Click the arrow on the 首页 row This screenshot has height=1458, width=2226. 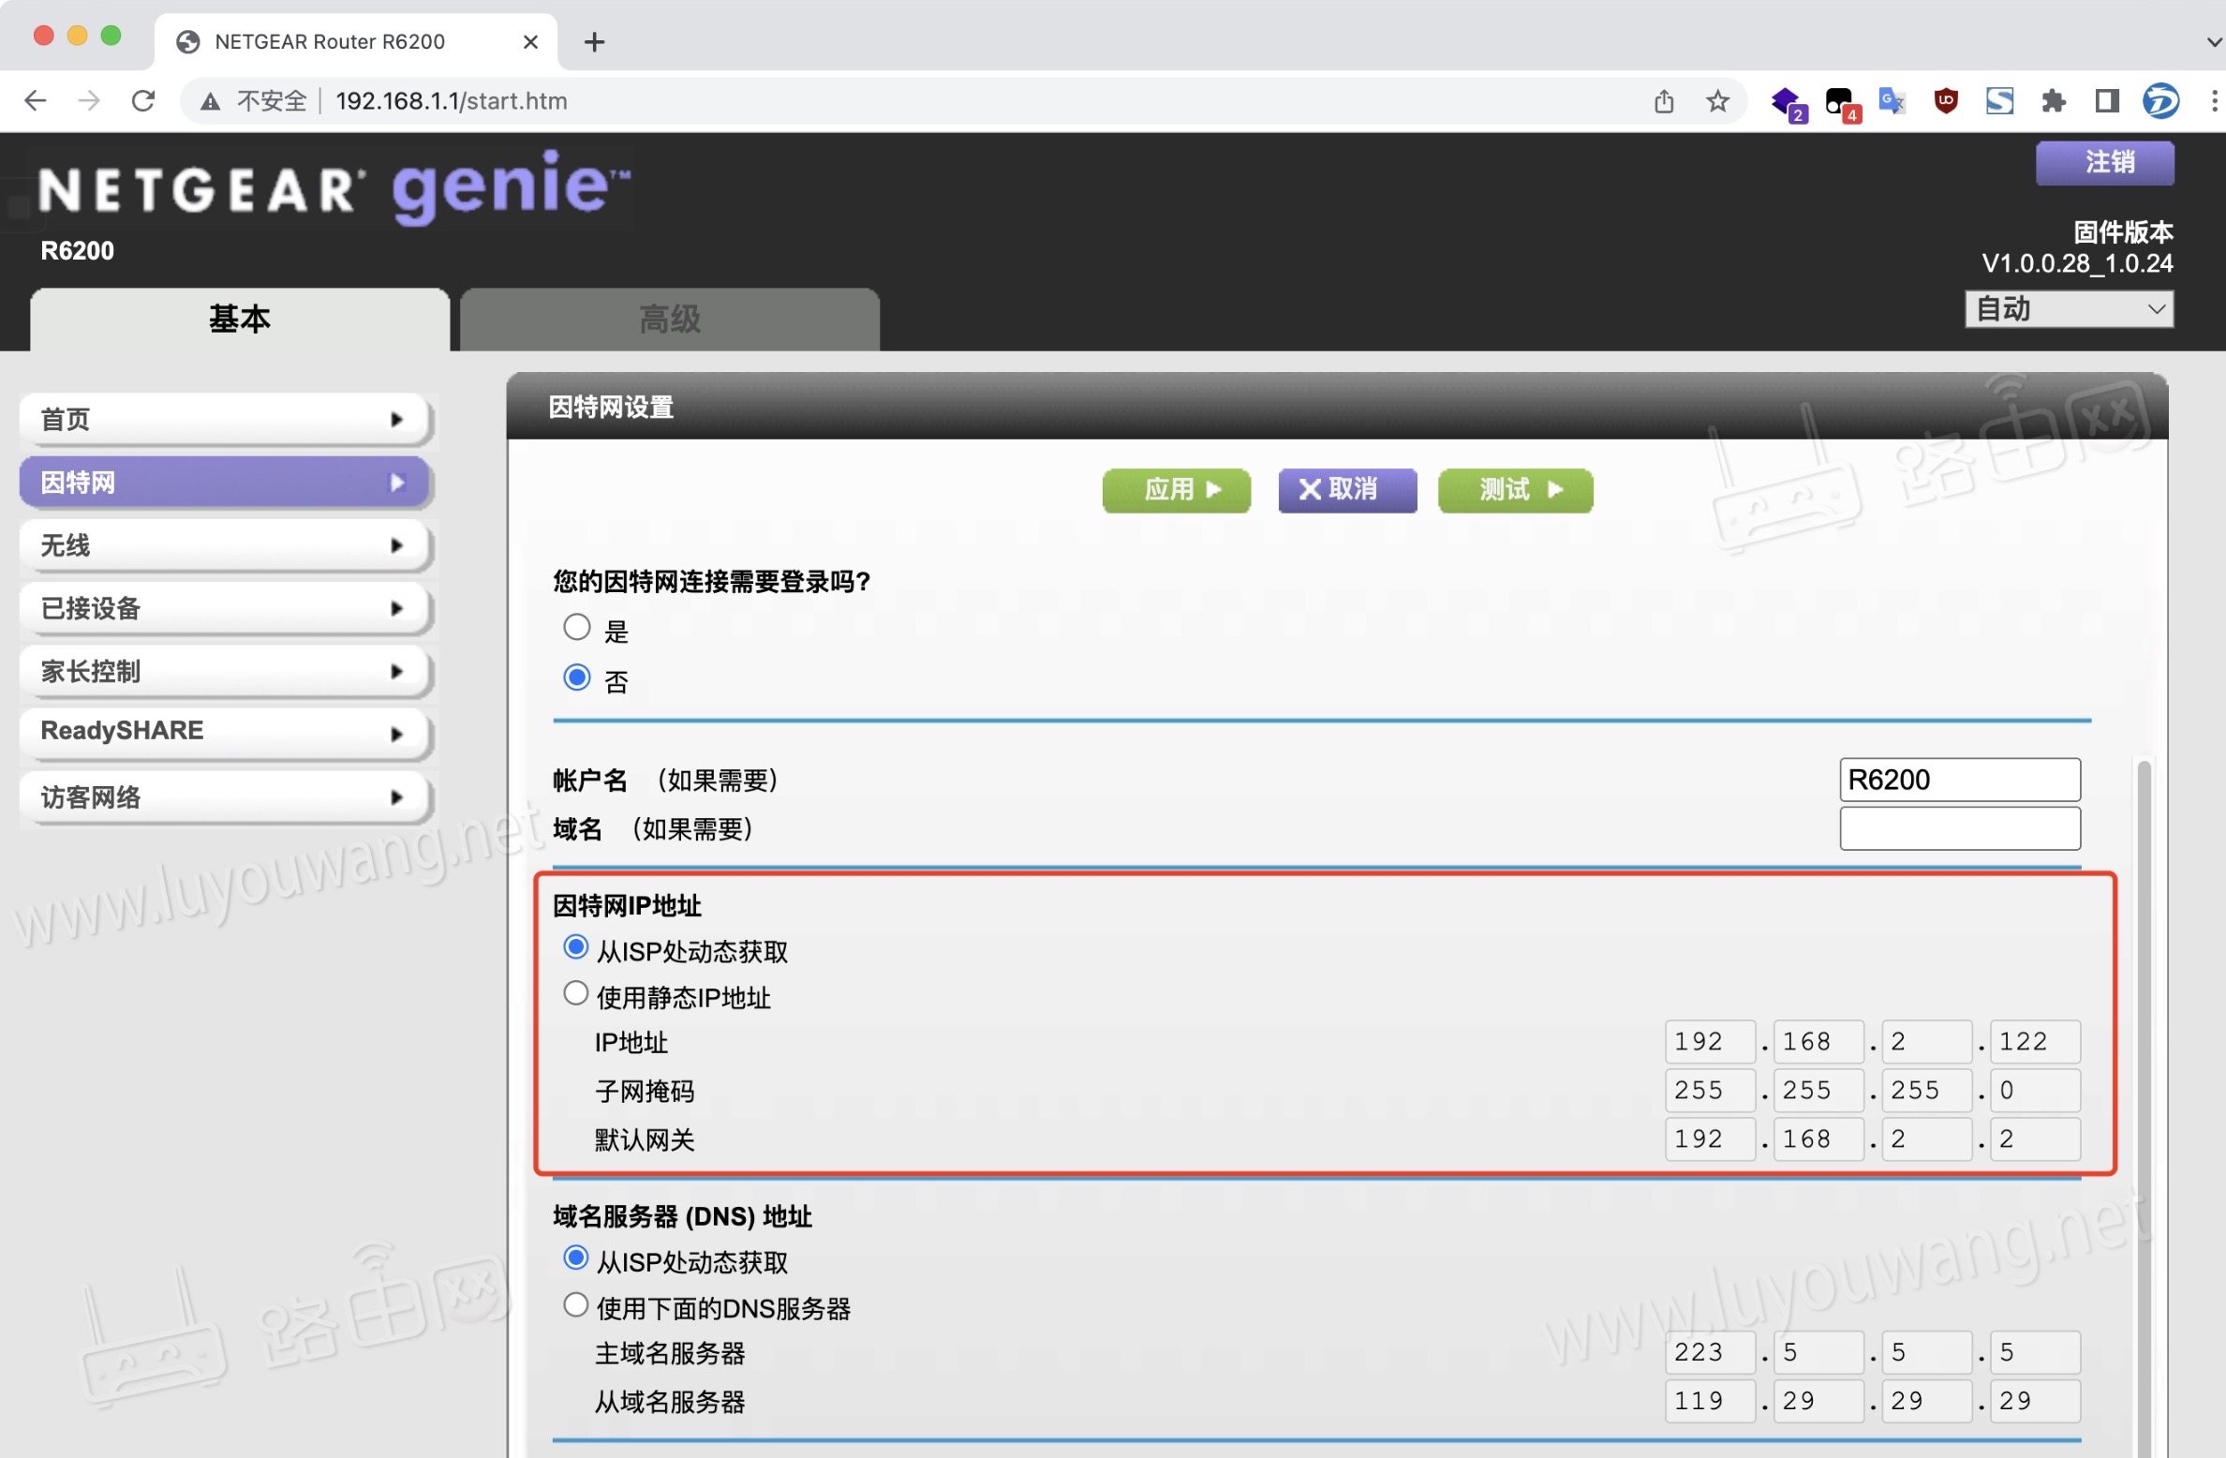(x=397, y=419)
